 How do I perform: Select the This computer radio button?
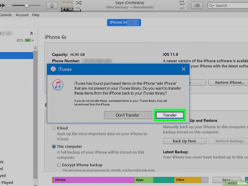point(54,146)
